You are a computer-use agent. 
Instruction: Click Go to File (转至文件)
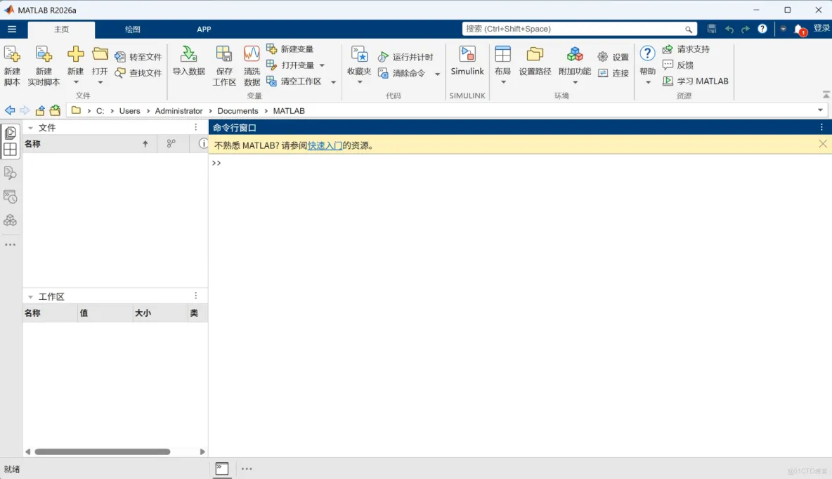coord(138,57)
